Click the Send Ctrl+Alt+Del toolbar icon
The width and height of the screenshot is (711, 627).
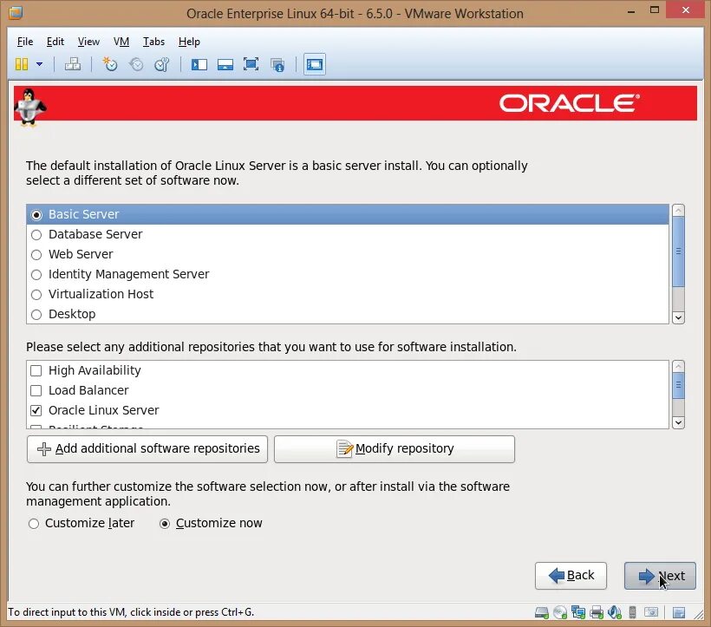tap(73, 64)
